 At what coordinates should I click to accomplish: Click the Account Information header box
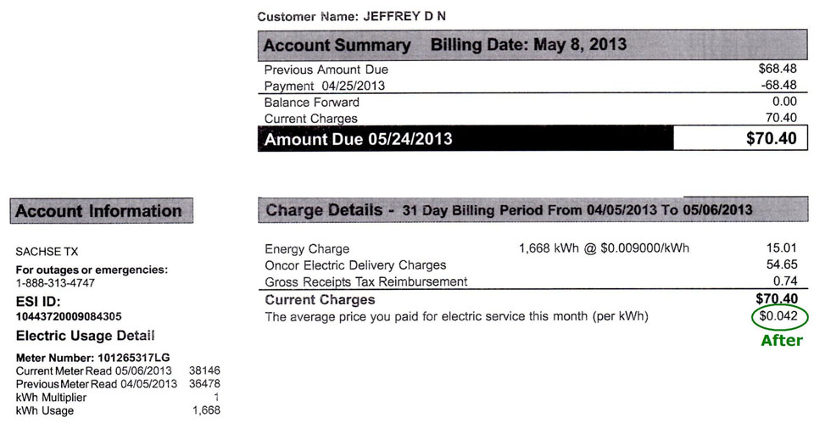pos(101,211)
